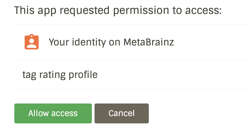Screen dimensions: 247x134
Task: Click the word 'Allow' on the green button
Action: [x=38, y=113]
